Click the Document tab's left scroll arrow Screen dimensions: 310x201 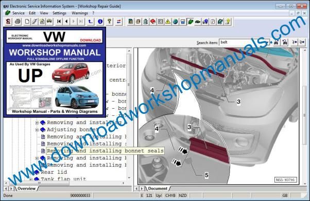136,189
